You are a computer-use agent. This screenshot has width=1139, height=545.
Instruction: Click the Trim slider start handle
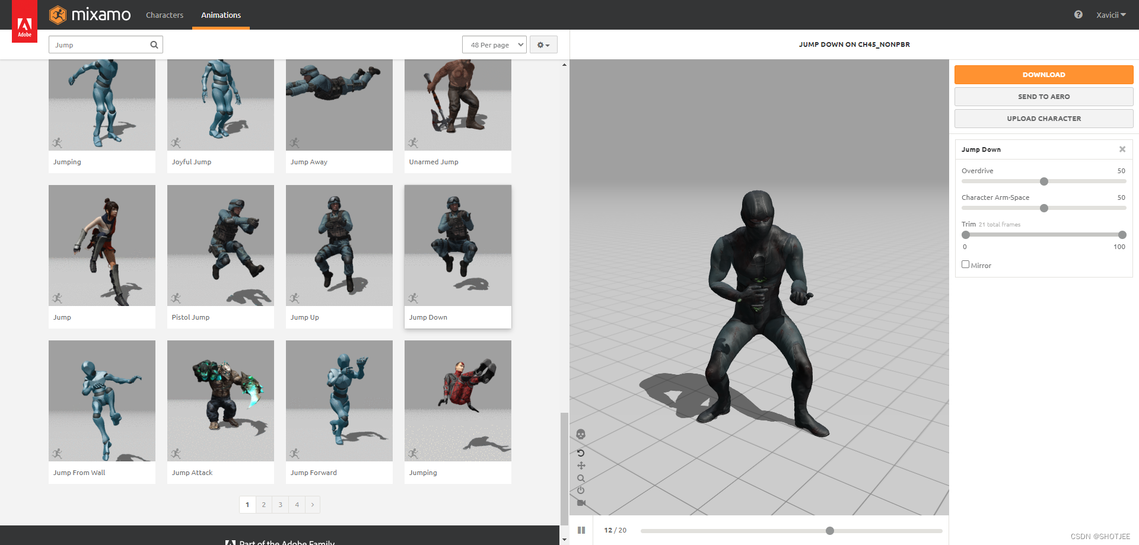[966, 235]
